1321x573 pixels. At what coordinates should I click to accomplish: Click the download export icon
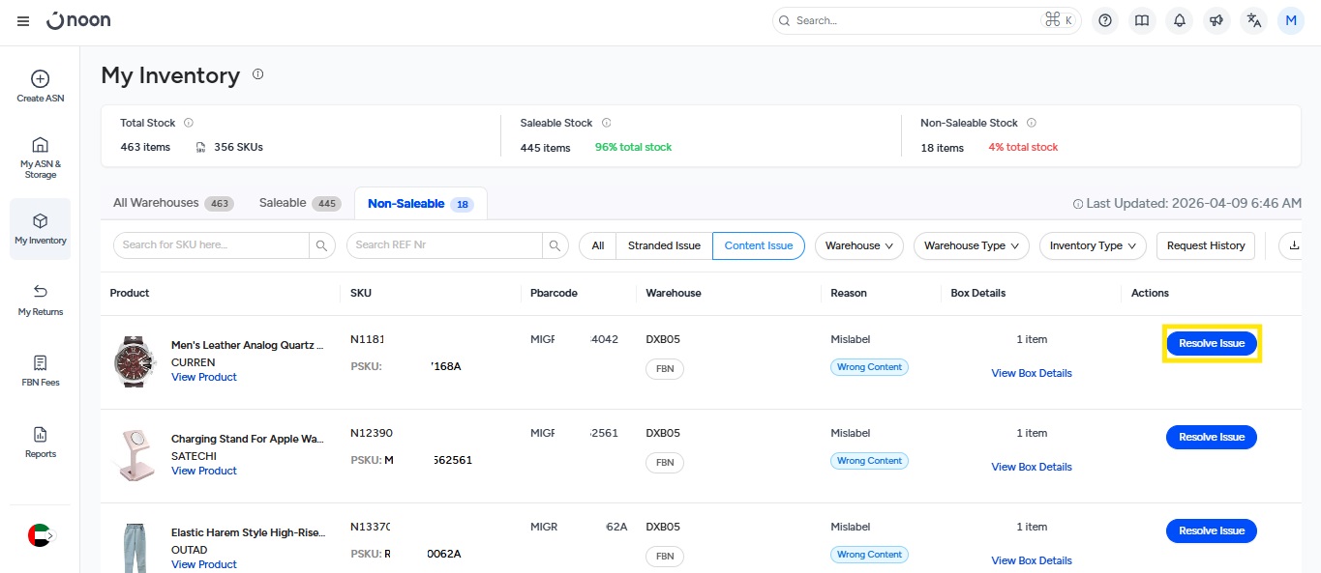(x=1293, y=245)
